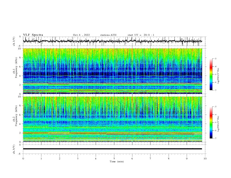Click the "station=ATH" header label
The image size is (231, 178).
[108, 35]
